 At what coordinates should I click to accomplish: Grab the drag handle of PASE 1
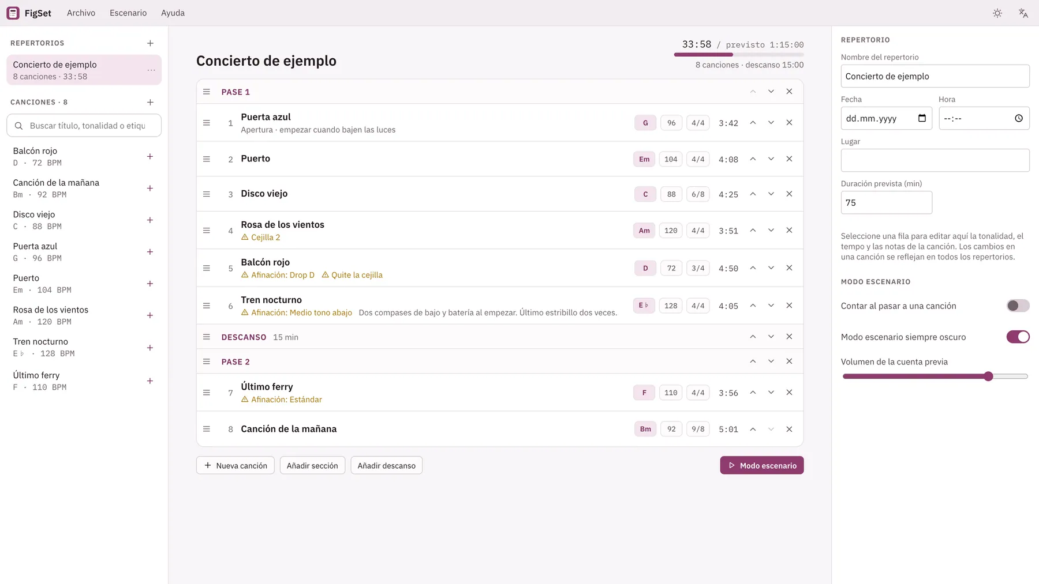point(207,92)
